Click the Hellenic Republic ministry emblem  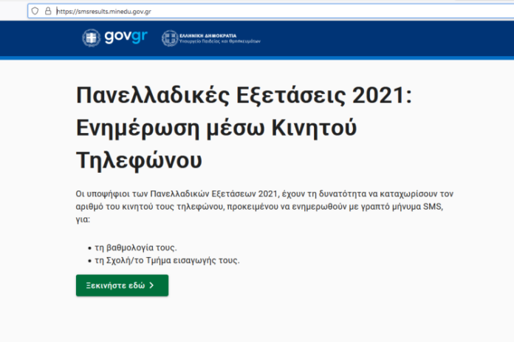tap(169, 38)
